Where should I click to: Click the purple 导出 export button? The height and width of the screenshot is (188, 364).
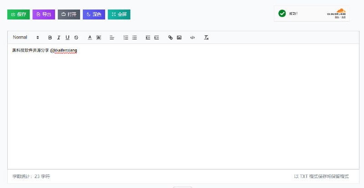click(x=44, y=14)
